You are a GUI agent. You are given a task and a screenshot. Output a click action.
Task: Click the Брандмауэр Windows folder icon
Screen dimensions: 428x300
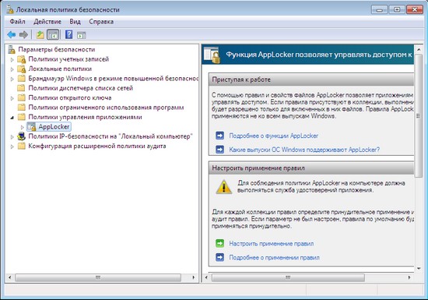pyautogui.click(x=21, y=79)
